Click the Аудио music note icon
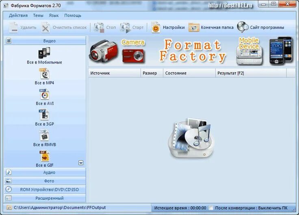The width and height of the screenshot is (299, 215). tap(9, 172)
